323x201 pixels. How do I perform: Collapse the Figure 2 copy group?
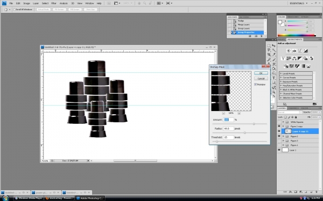[x=284, y=126]
